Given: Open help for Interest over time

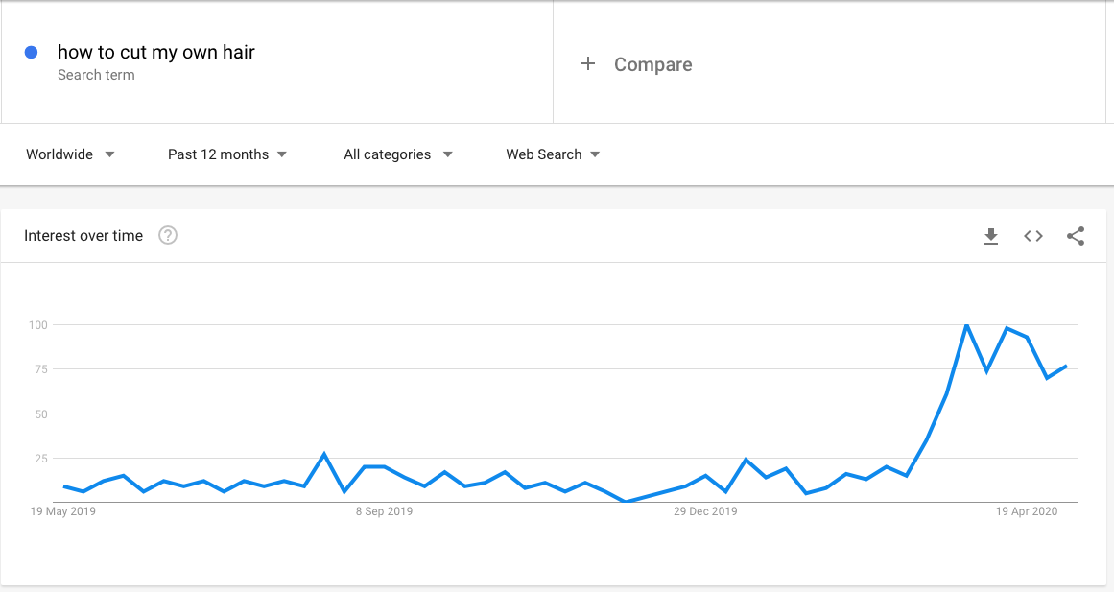Looking at the screenshot, I should tap(168, 235).
